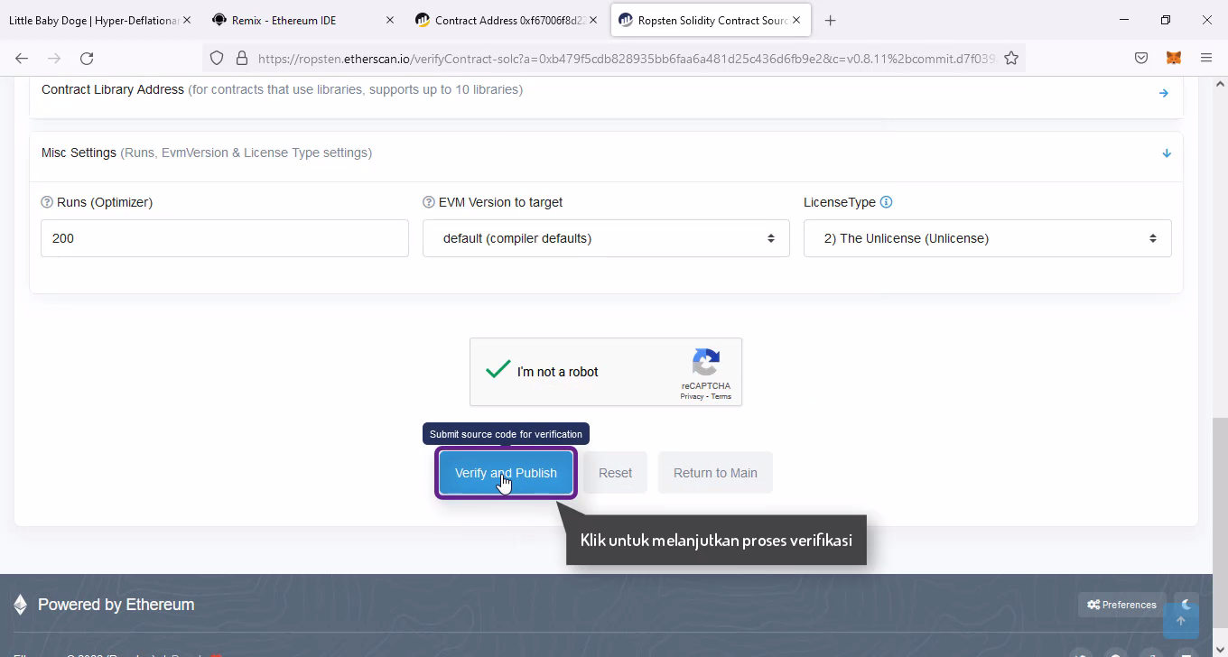Click the LicenseType info icon
The width and height of the screenshot is (1228, 657).
886,202
